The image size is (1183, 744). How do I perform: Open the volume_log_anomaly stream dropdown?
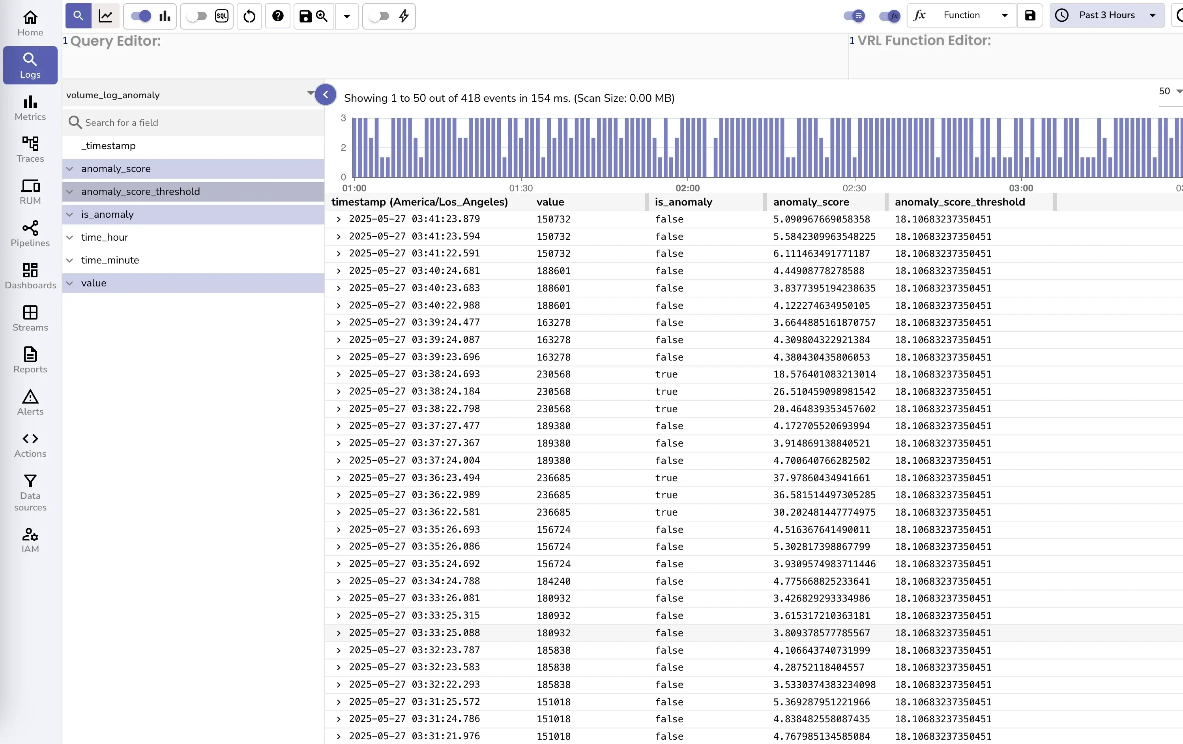[310, 94]
